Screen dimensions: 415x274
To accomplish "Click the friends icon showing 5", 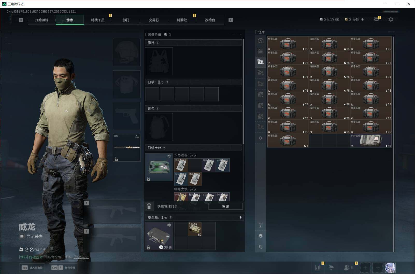I will pyautogui.click(x=348, y=268).
